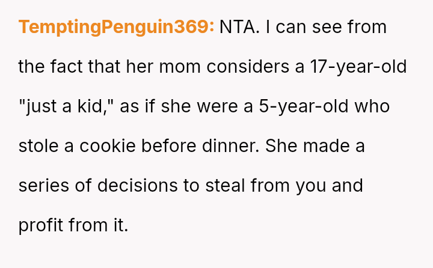Click the word "stole" in the fourth line
The image size is (433, 268).
click(38, 146)
